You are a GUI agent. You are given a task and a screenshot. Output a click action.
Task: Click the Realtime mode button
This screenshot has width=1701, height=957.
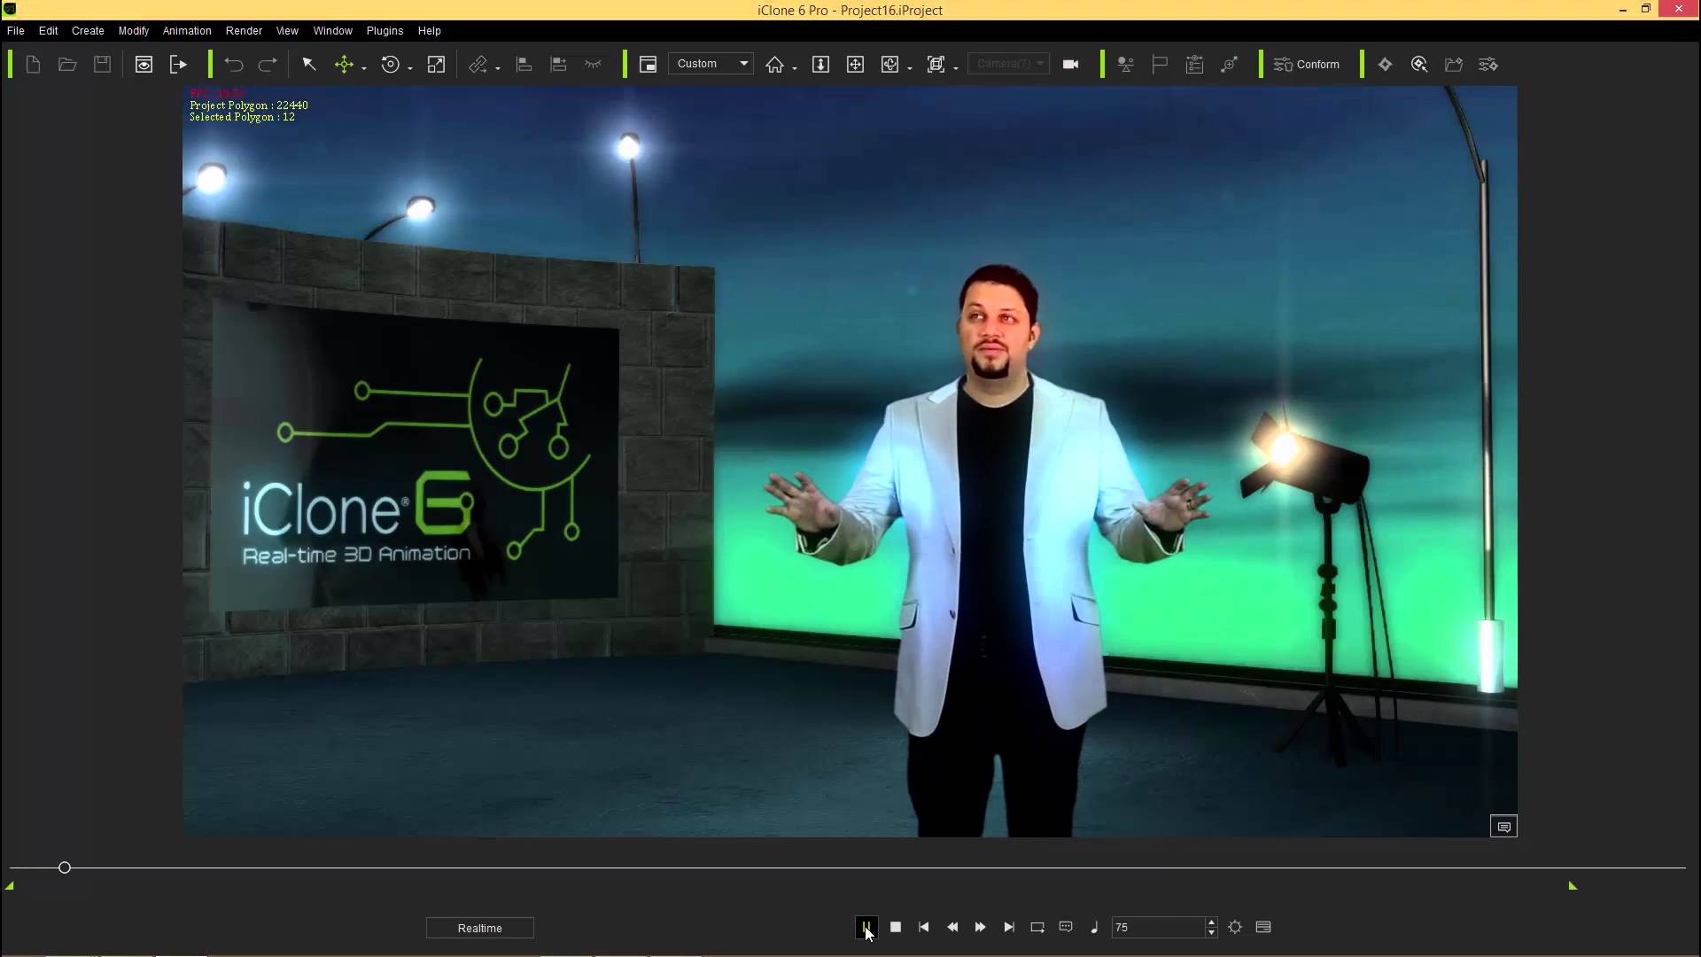(479, 928)
